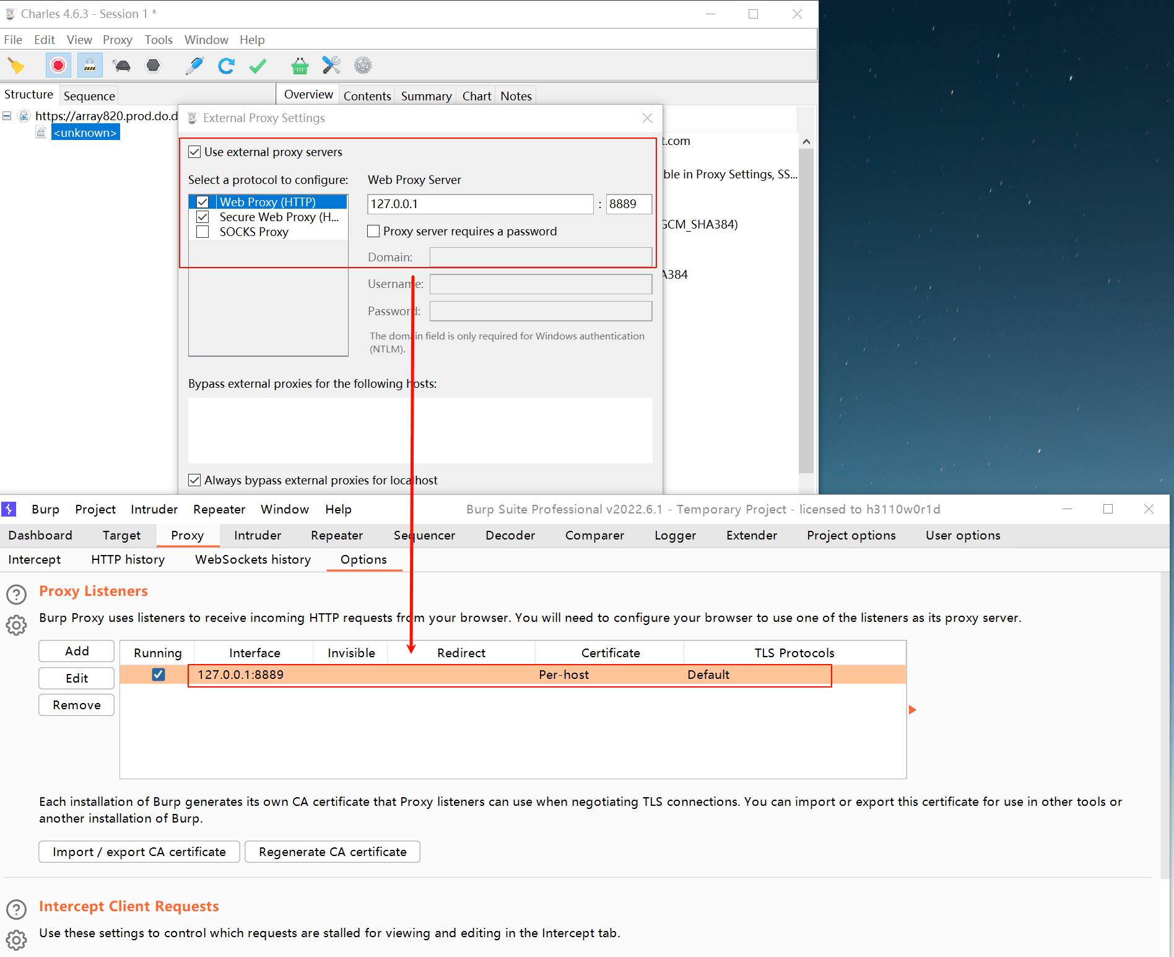Check Proxy server requires a password
Screen dimensions: 1174x957
[373, 231]
